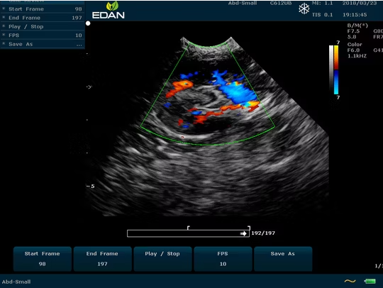Click the cine frame progress bar
Image resolution: width=383 pixels, height=288 pixels.
click(188, 233)
